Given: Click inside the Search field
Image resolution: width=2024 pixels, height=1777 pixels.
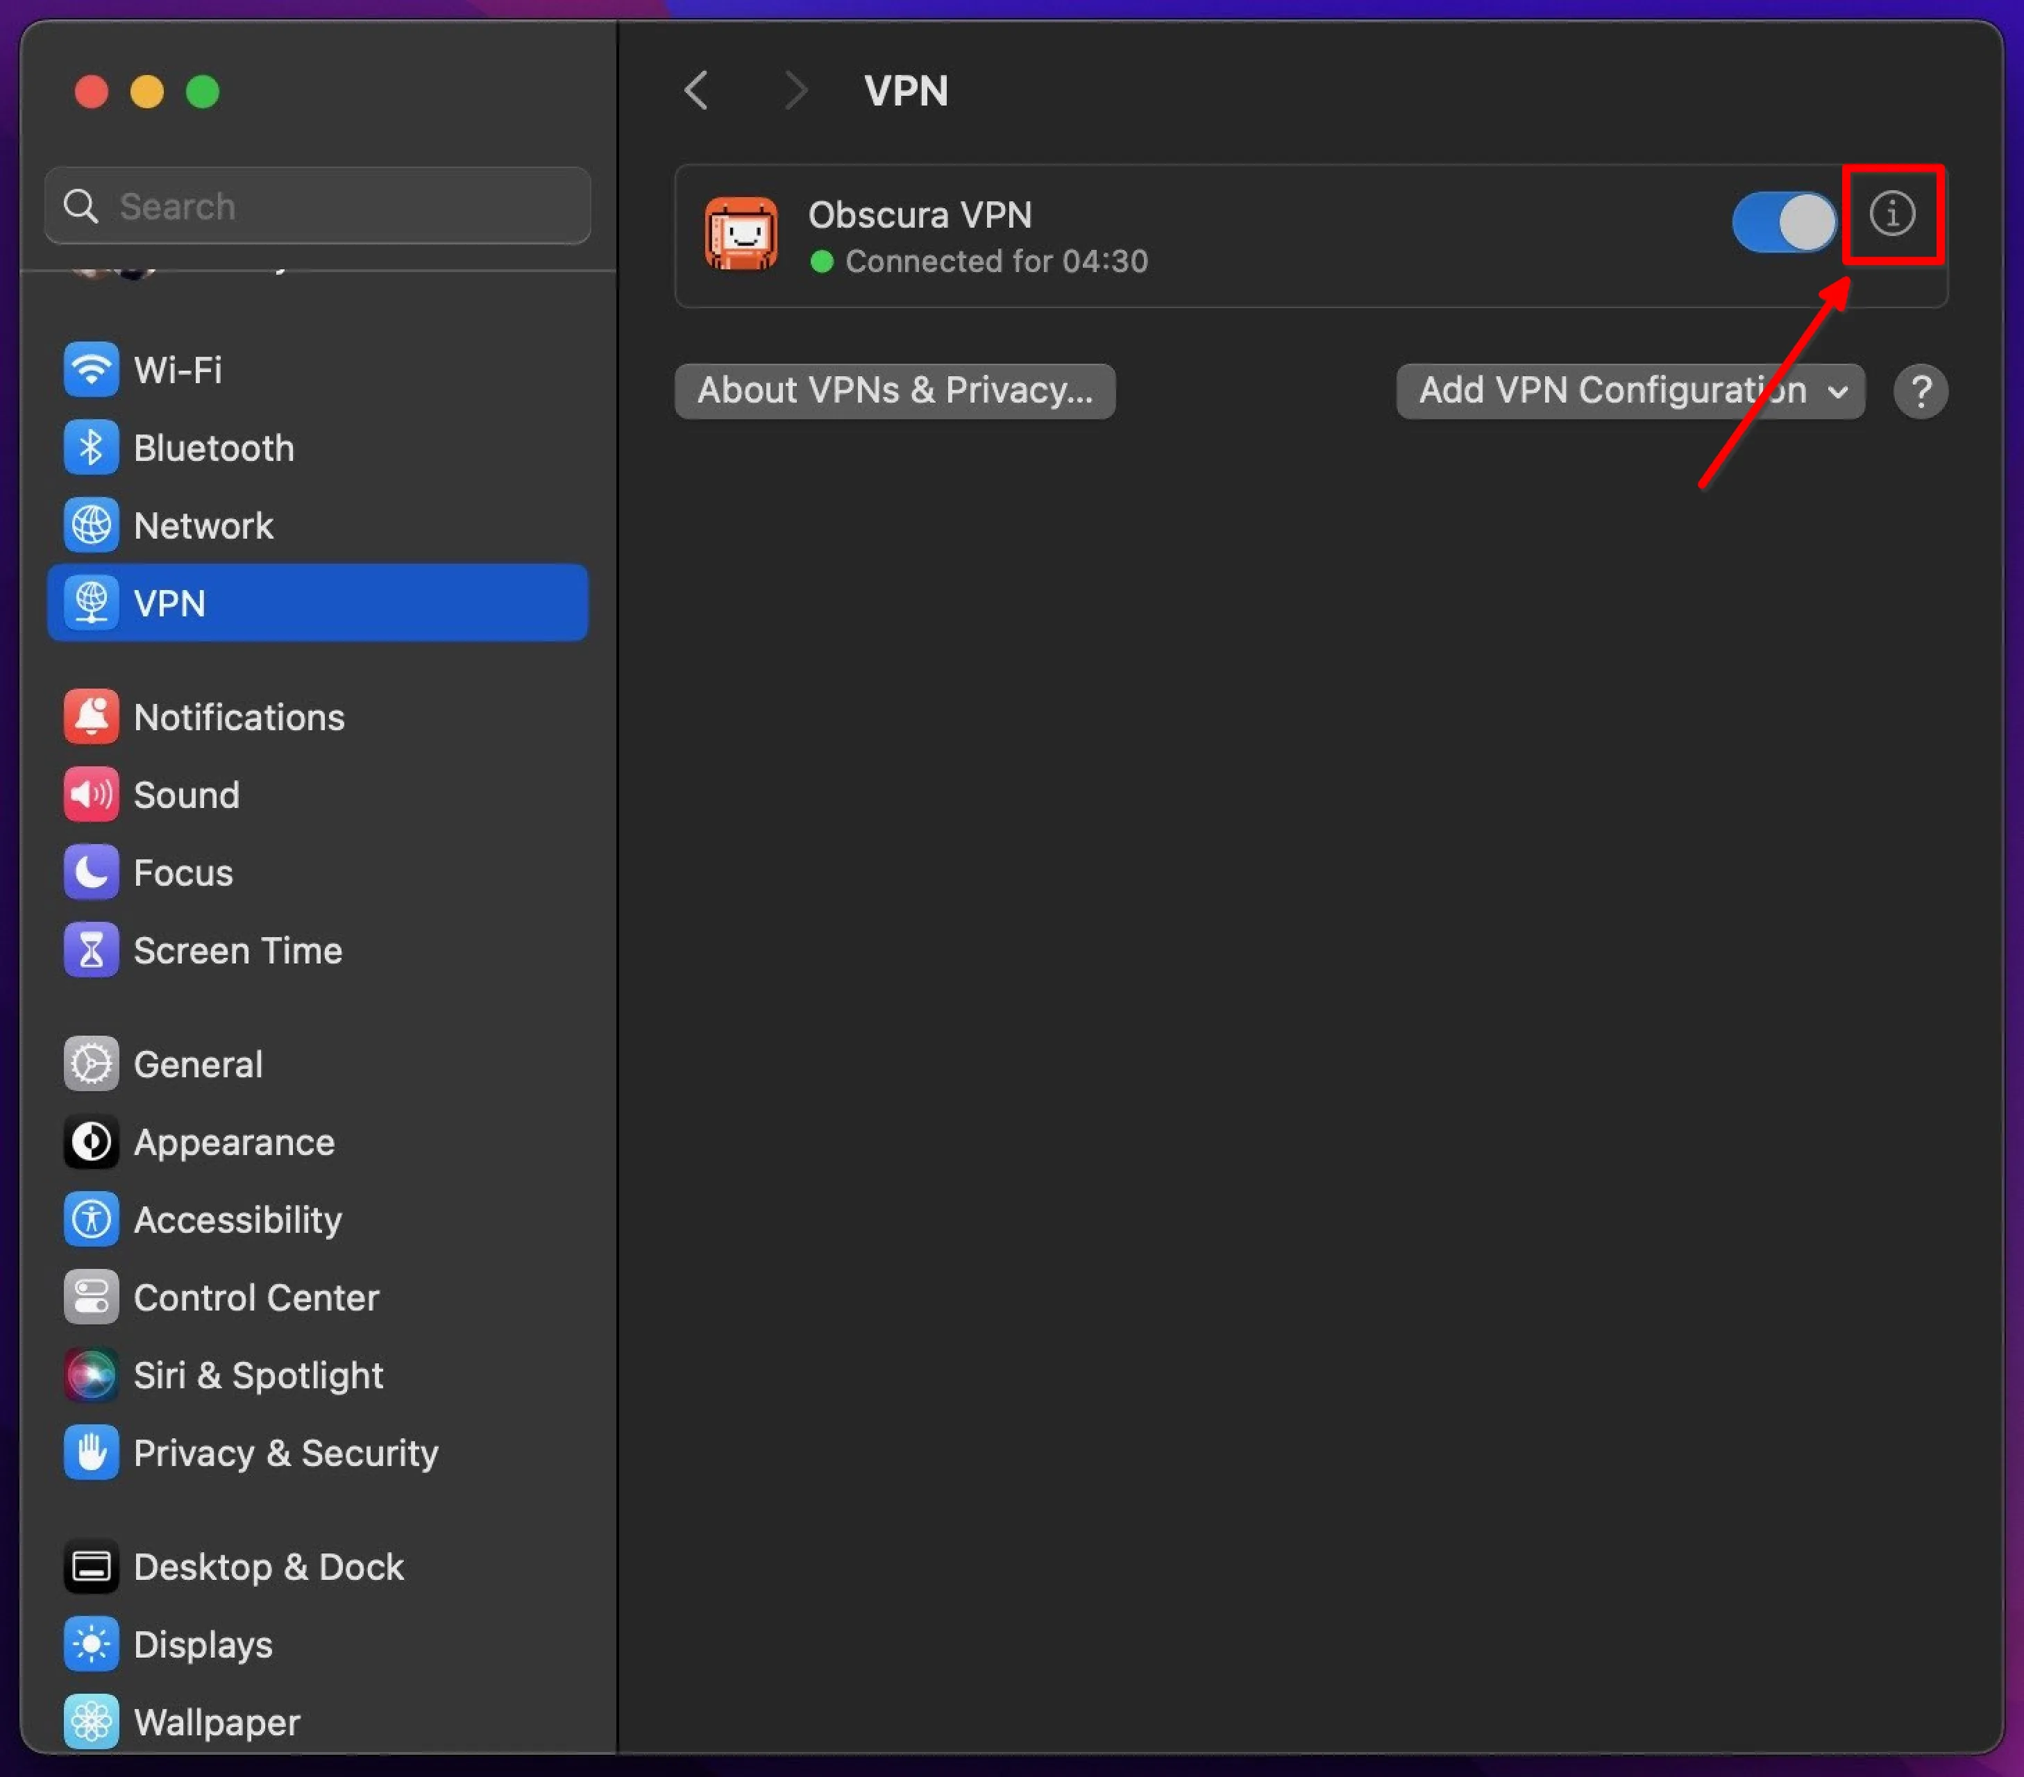Looking at the screenshot, I should point(317,206).
